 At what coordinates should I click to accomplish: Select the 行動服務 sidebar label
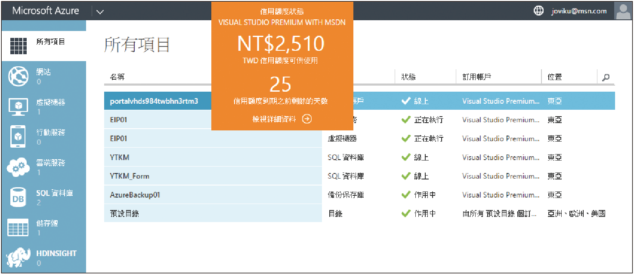tap(51, 133)
